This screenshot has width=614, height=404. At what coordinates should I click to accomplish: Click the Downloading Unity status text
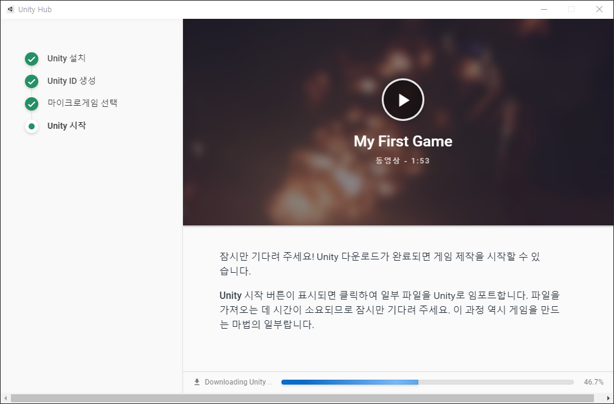tap(238, 382)
